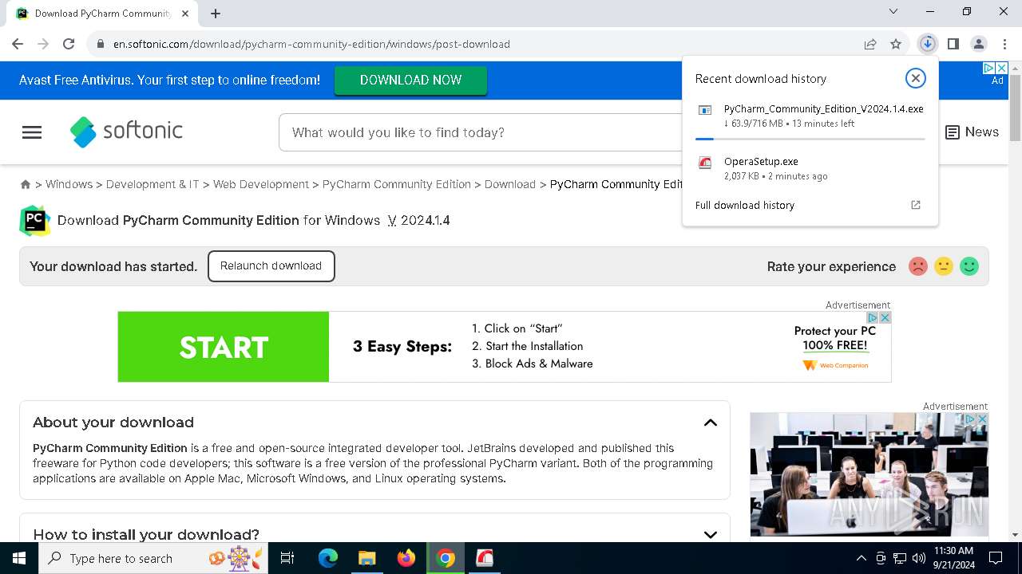Click the PyCharm logo beside the download title
This screenshot has width=1022, height=574.
[x=35, y=221]
